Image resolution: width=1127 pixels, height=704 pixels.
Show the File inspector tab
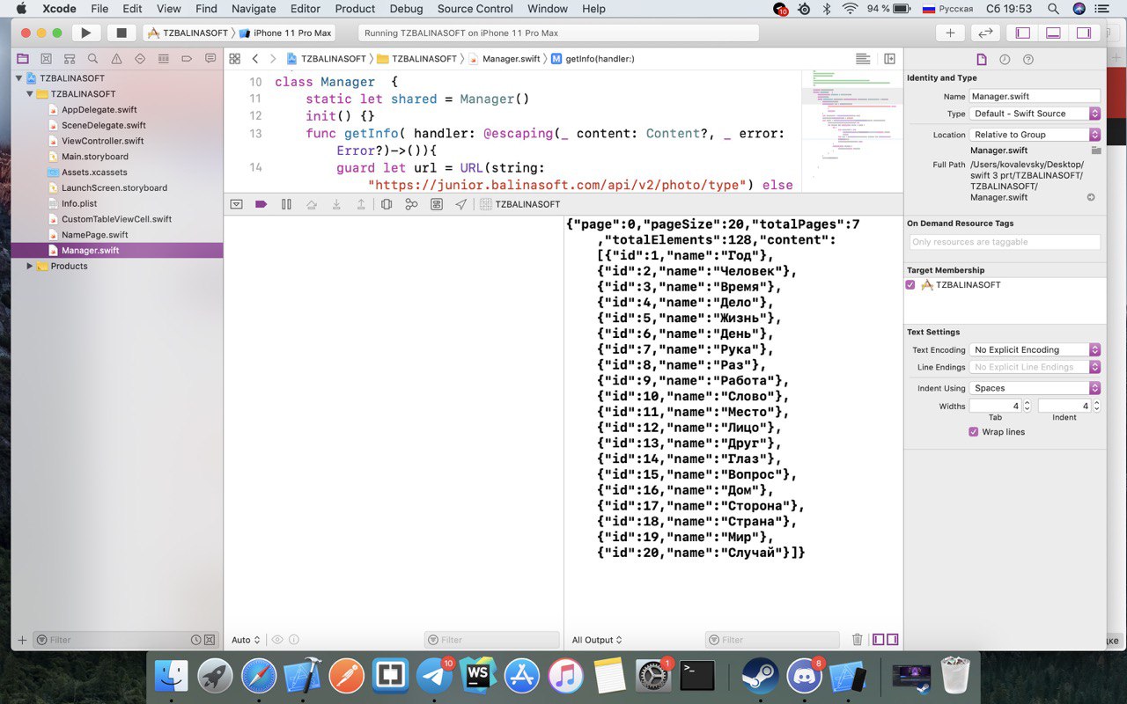click(982, 59)
